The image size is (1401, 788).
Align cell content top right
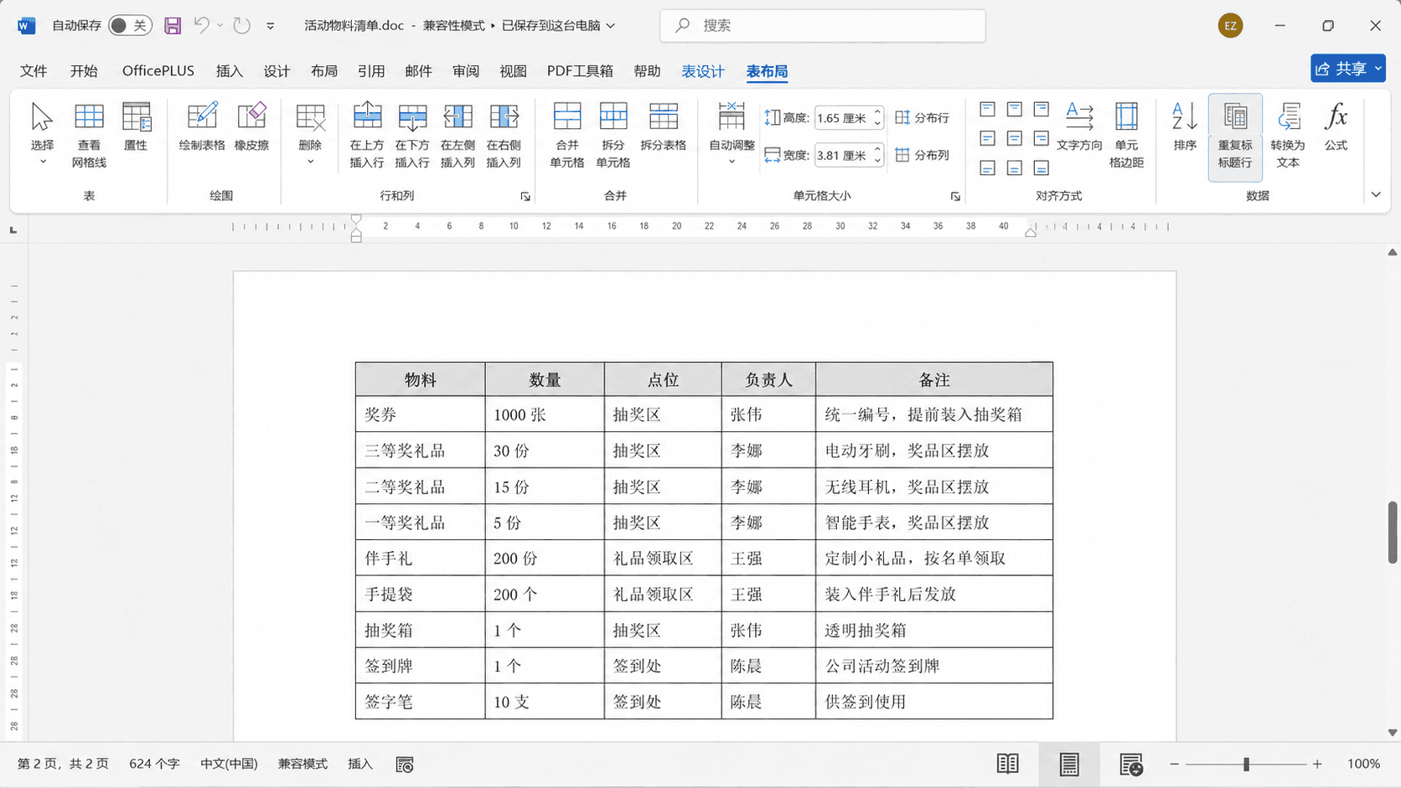[1042, 110]
